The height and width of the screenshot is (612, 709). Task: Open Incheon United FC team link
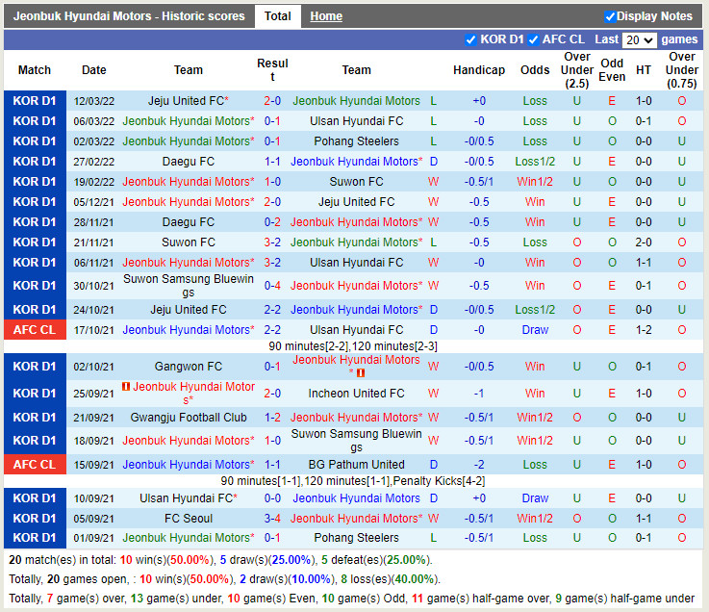click(356, 394)
